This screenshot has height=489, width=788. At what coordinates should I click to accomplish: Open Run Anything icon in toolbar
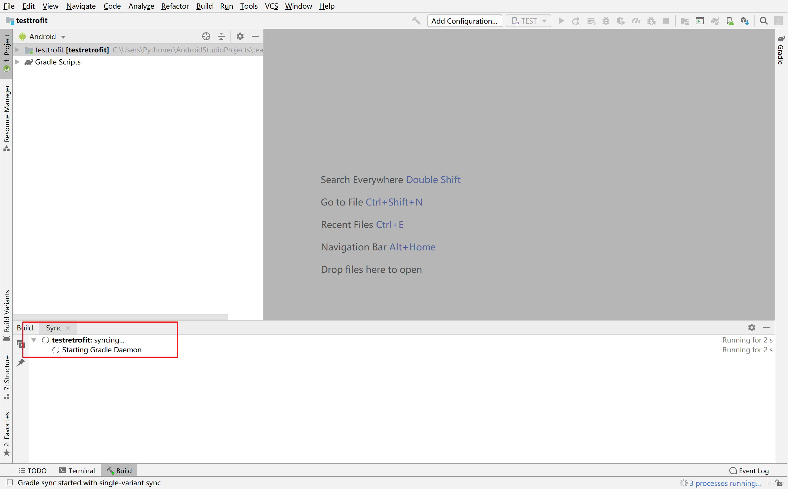(700, 21)
